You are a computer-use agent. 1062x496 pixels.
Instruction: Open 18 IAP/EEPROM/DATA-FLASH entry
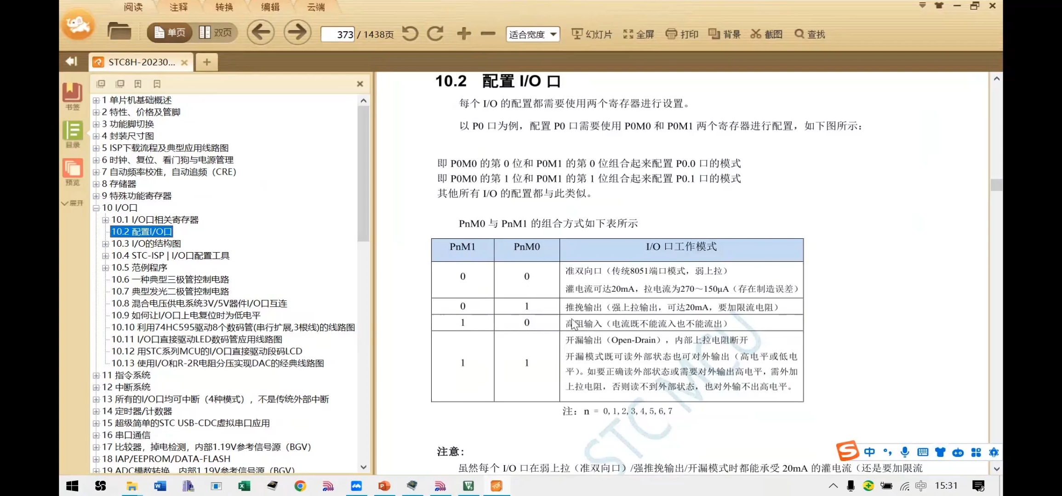pos(166,459)
